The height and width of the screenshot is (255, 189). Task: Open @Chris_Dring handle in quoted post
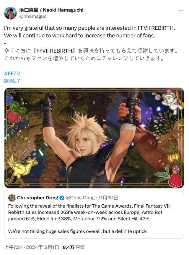(80, 198)
